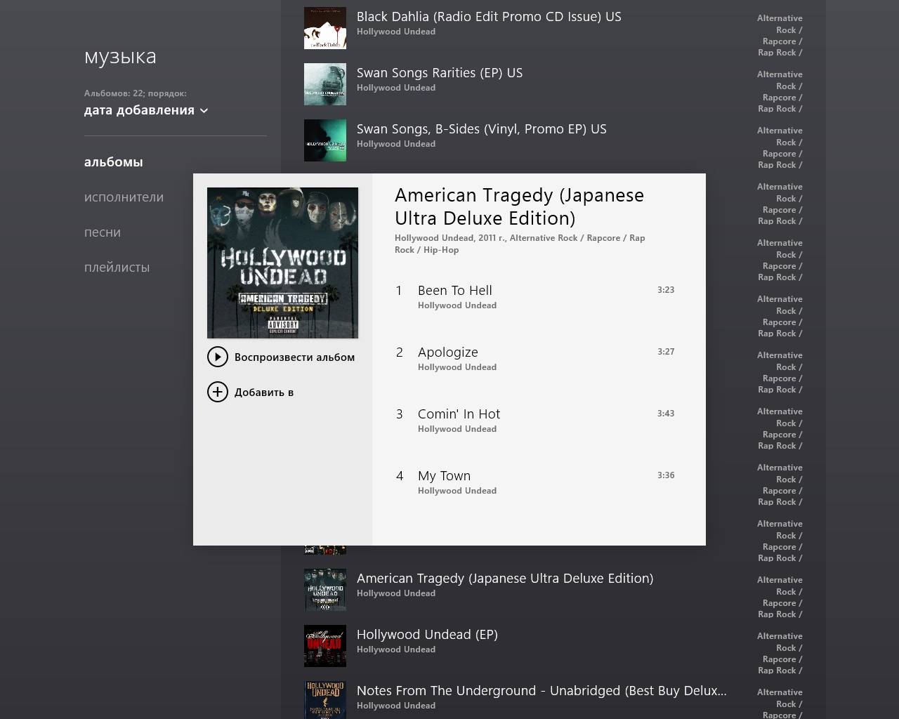This screenshot has width=899, height=719.
Task: Click genre text beside Swan Songs Rarities row
Action: point(780,91)
